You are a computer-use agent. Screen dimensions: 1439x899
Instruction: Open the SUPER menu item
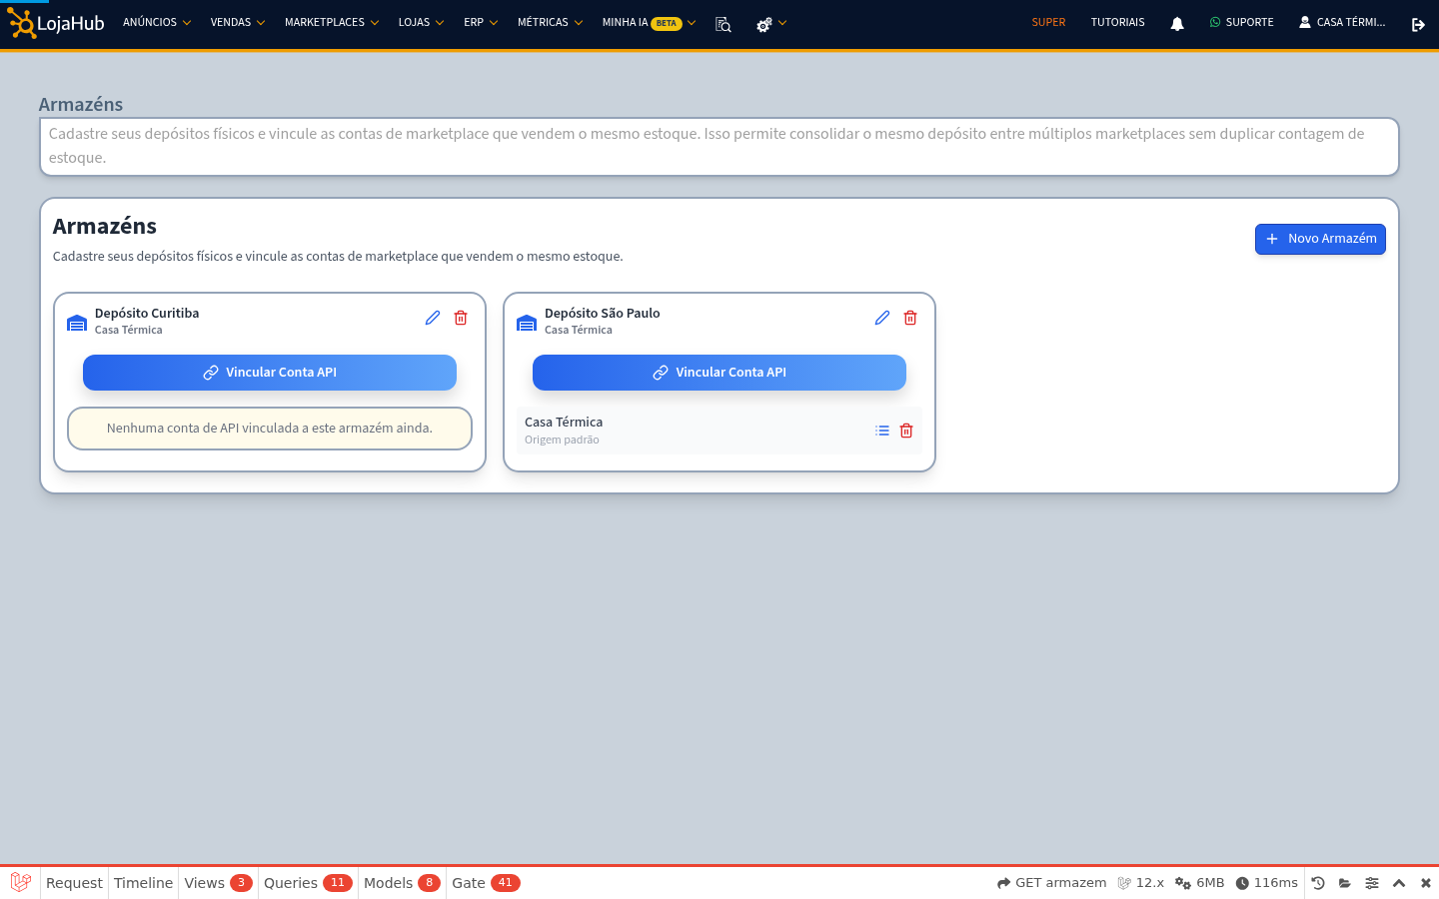pyautogui.click(x=1048, y=22)
